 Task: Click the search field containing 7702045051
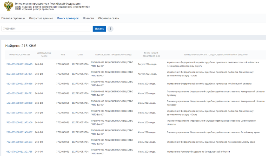[x=46, y=29]
